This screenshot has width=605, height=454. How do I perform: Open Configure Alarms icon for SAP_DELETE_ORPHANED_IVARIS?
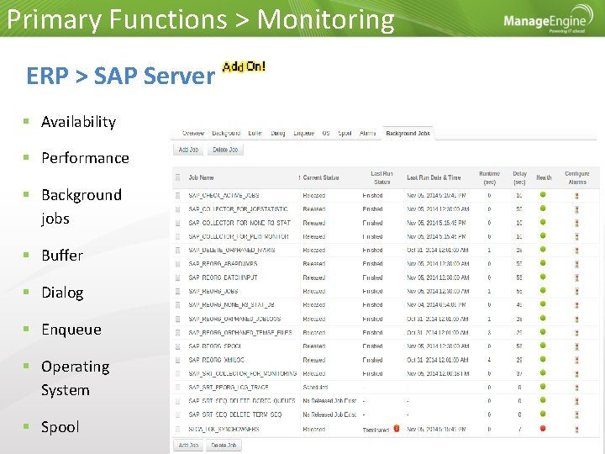(x=576, y=251)
